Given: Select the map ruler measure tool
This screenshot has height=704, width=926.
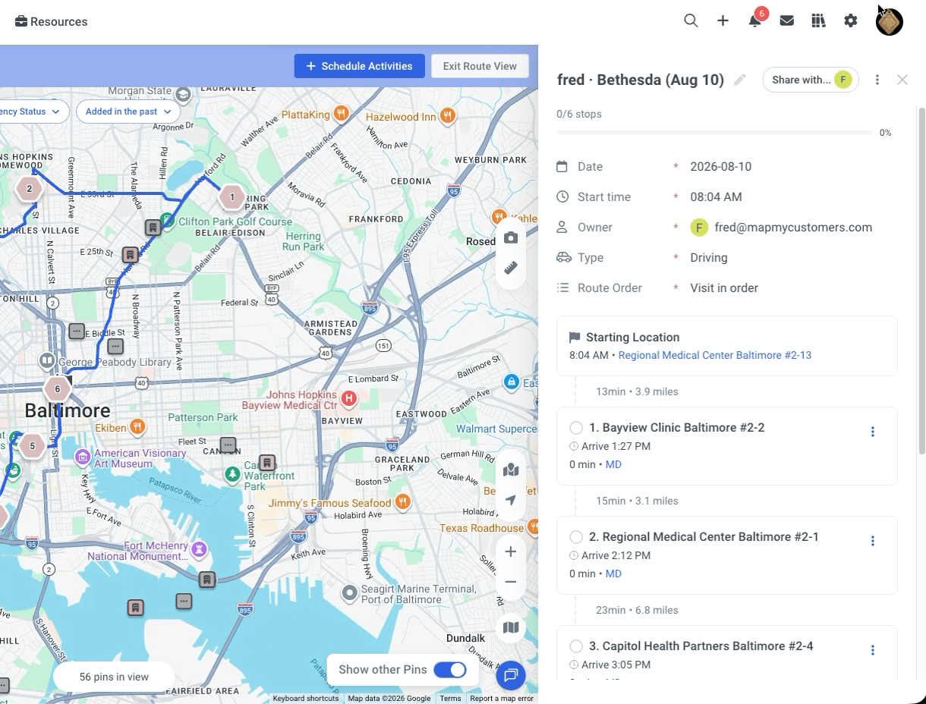Looking at the screenshot, I should click(x=511, y=269).
